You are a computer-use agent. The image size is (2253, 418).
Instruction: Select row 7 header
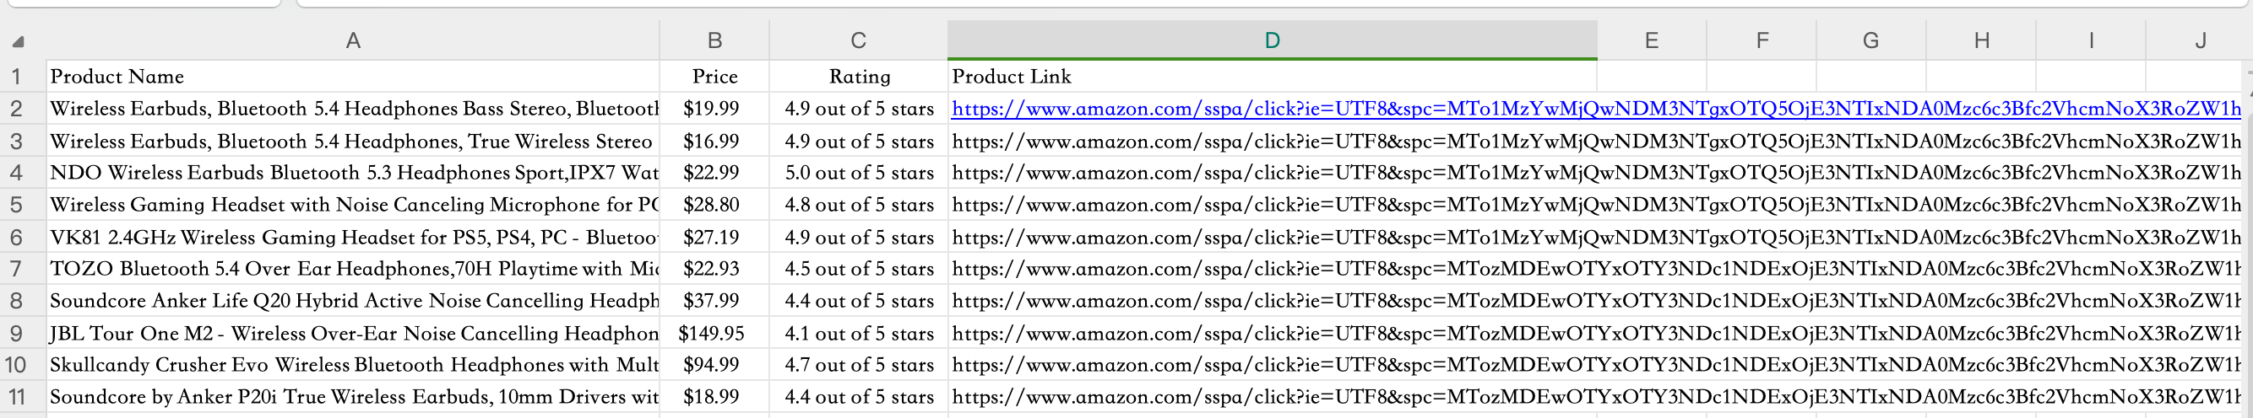tap(17, 269)
